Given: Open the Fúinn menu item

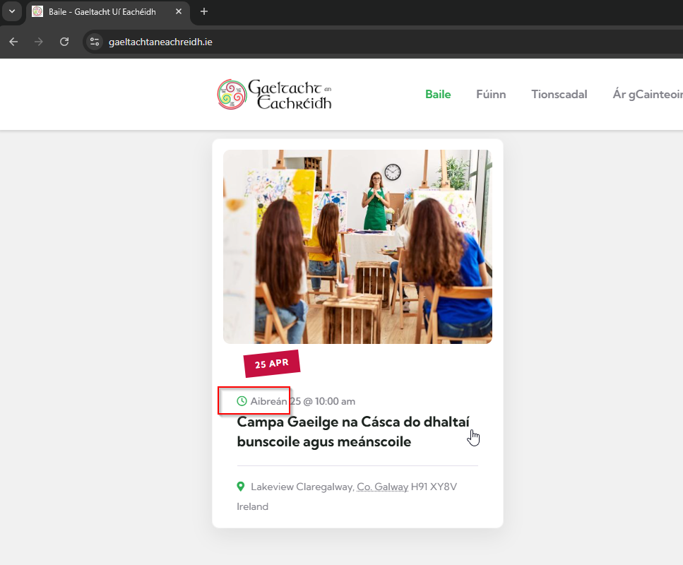Looking at the screenshot, I should click(491, 95).
